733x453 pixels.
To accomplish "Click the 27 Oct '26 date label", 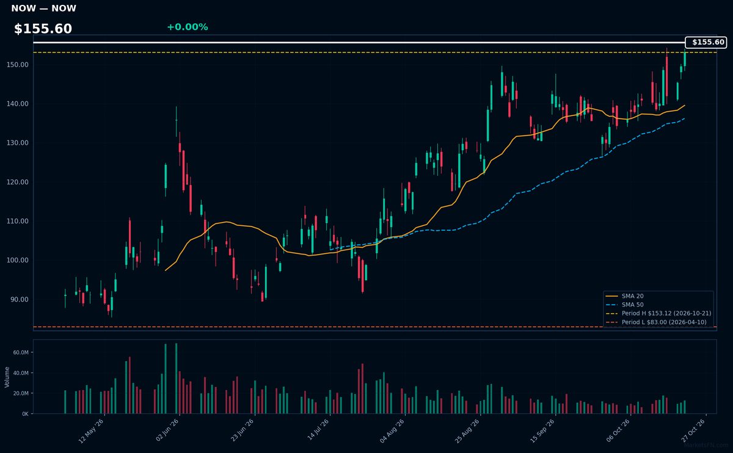I will point(693,432).
